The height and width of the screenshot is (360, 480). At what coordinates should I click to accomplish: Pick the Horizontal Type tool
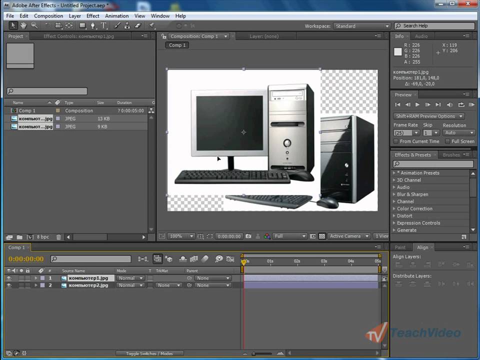103,25
